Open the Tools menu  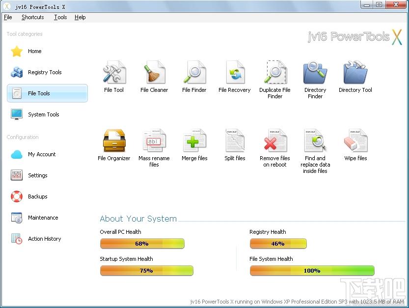pos(60,17)
